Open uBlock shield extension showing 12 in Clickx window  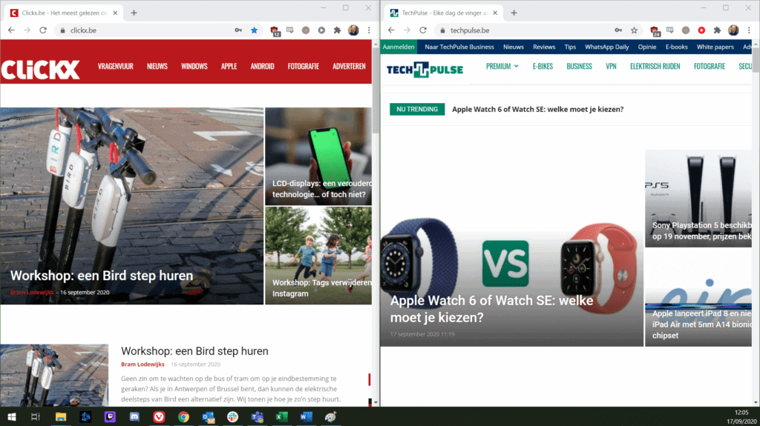(275, 31)
